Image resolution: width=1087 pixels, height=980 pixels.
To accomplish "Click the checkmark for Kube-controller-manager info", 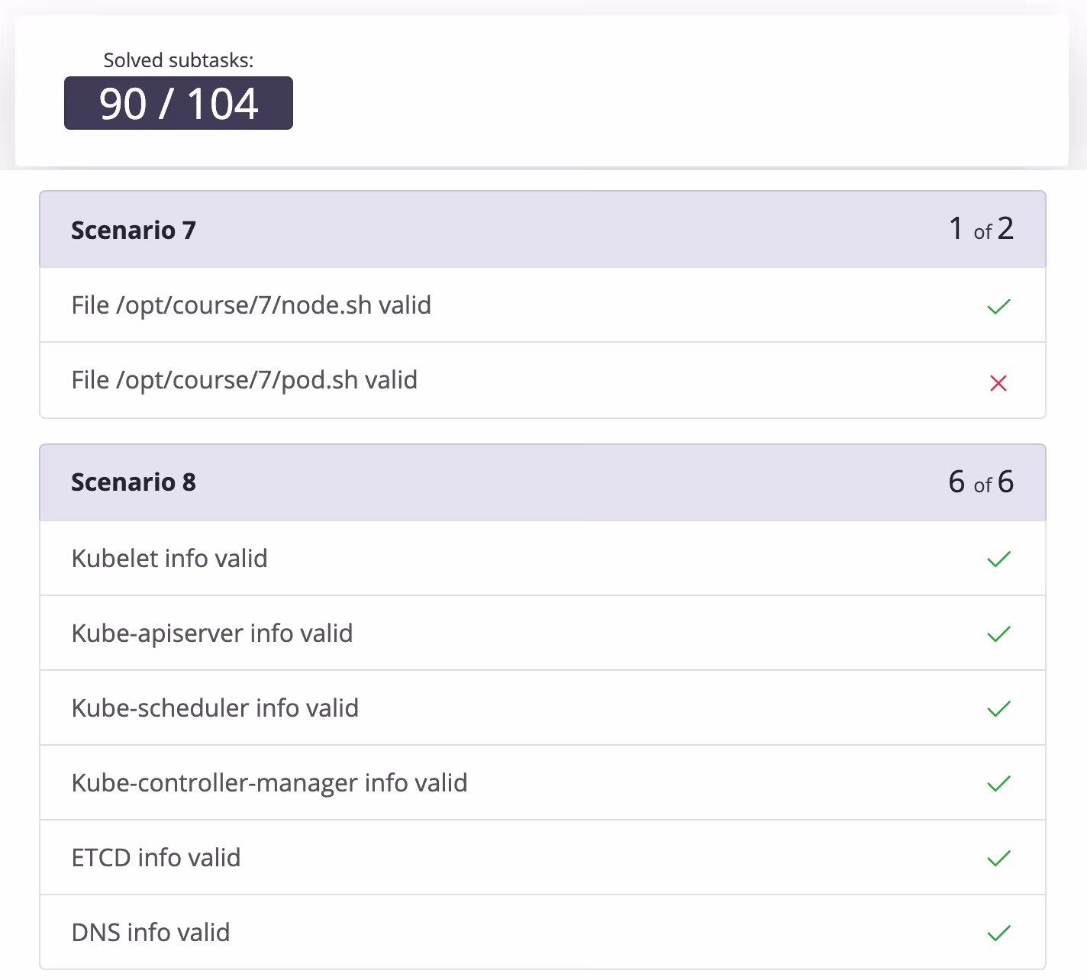I will [x=998, y=783].
